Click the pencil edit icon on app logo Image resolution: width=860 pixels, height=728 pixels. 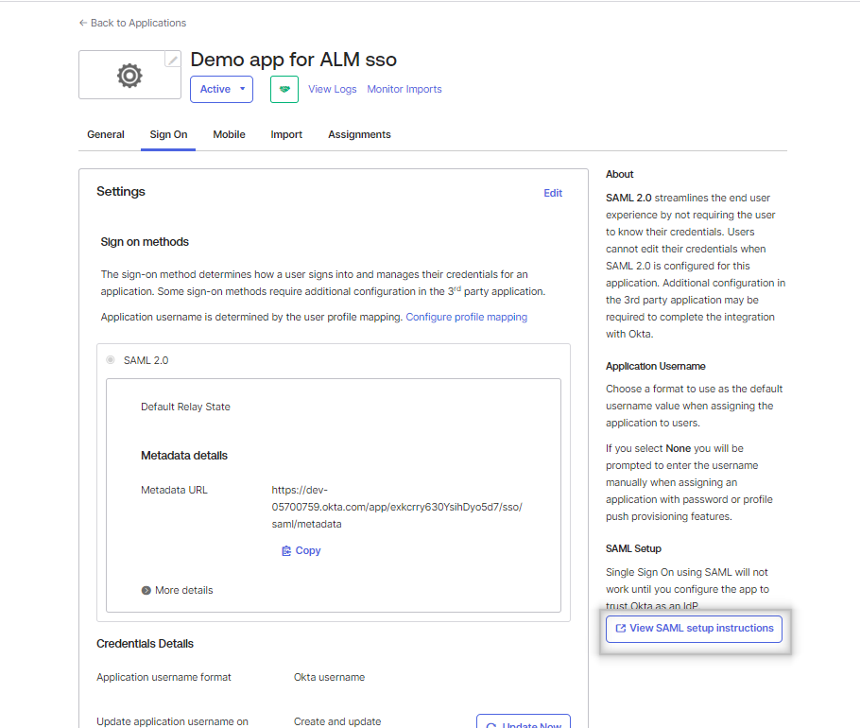172,60
